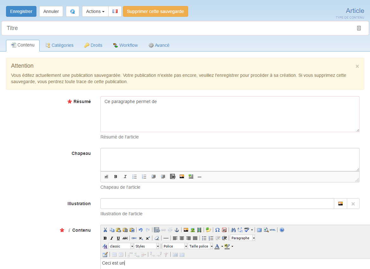
Task: Click the French flag language button
Action: 115,11
